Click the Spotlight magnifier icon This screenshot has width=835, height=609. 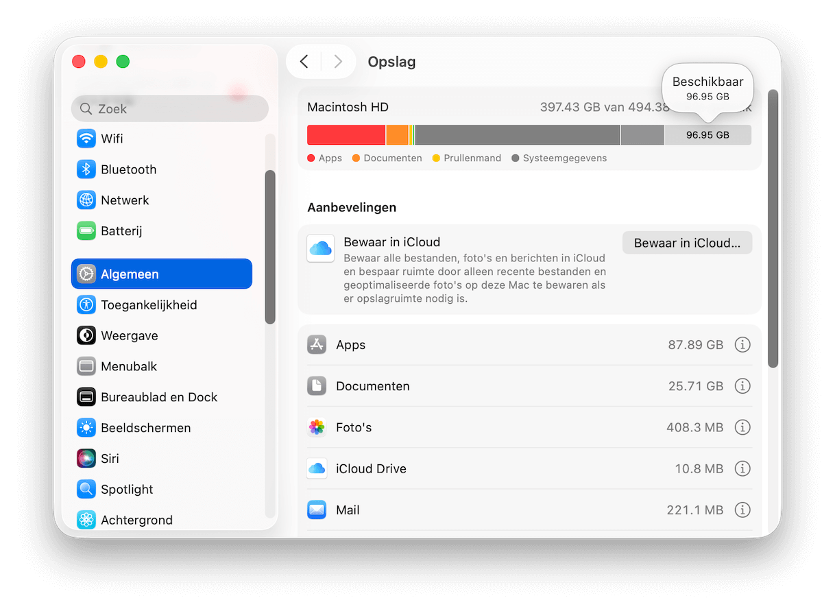pyautogui.click(x=86, y=489)
